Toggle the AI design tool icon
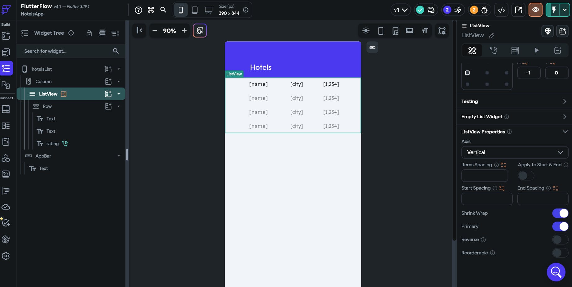This screenshot has height=287, width=572. coord(200,30)
